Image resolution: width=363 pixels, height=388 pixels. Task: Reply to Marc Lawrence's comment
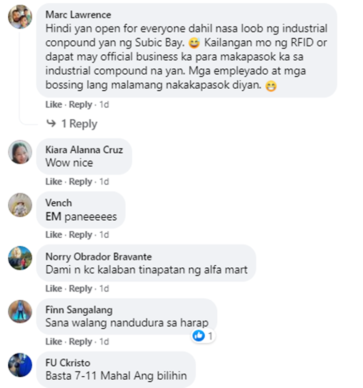click(x=80, y=105)
